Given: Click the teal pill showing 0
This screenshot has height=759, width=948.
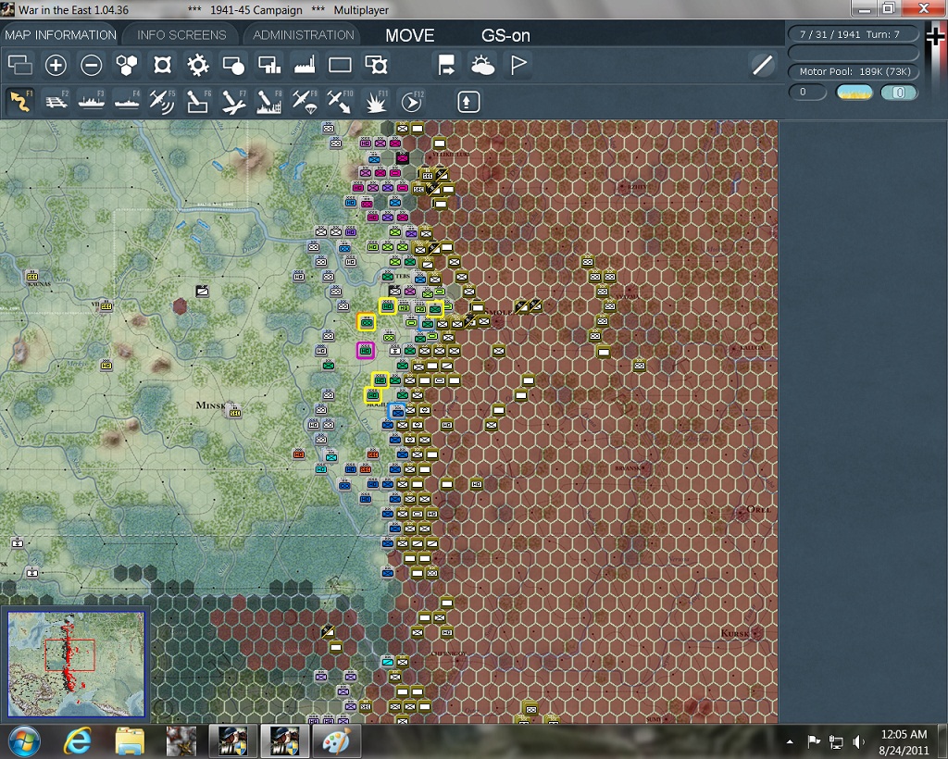Looking at the screenshot, I should 898,93.
